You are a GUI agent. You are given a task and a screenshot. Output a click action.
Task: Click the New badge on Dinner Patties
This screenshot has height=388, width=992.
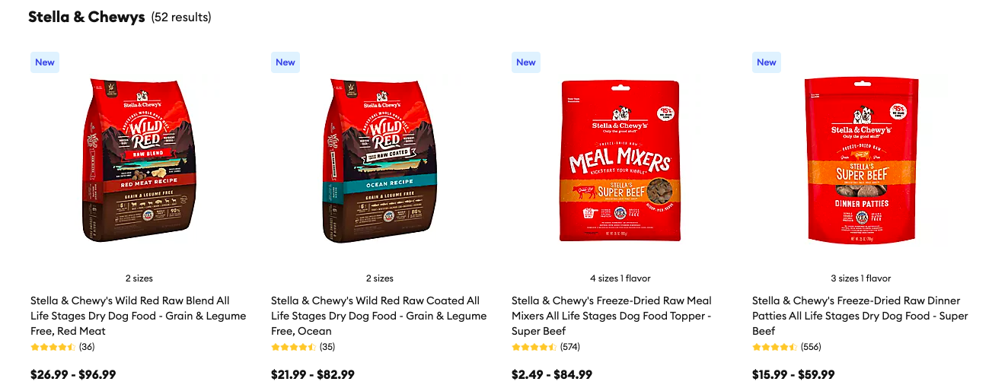coord(767,62)
